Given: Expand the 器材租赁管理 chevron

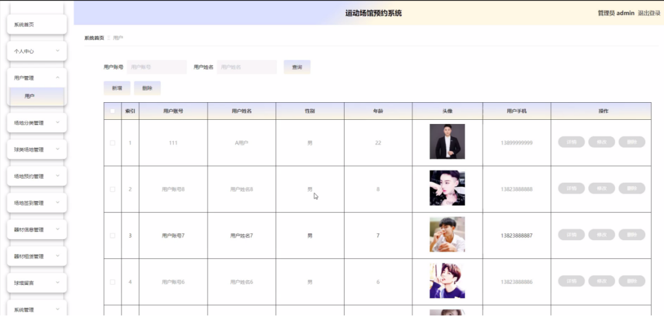Looking at the screenshot, I should pos(58,256).
